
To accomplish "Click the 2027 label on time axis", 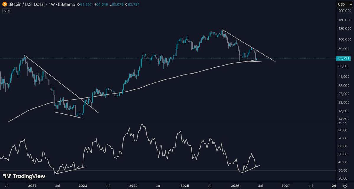I will pyautogui.click(x=285, y=186).
